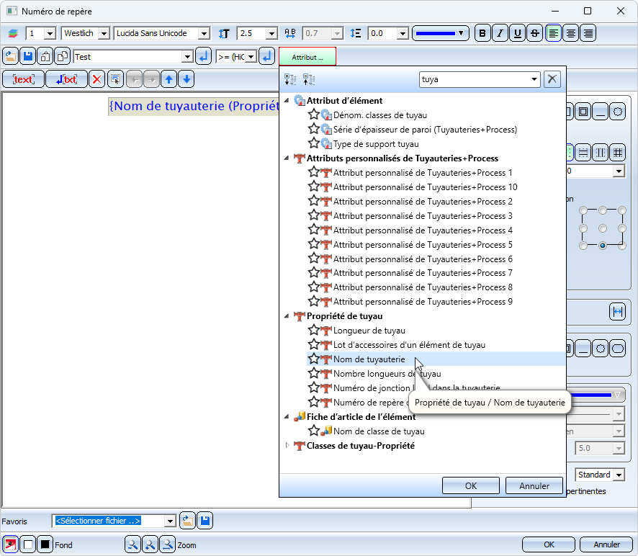Star Attribut personnalisé de Tuyauteries+Process 10
Viewport: 638px width, 556px height.
point(314,187)
